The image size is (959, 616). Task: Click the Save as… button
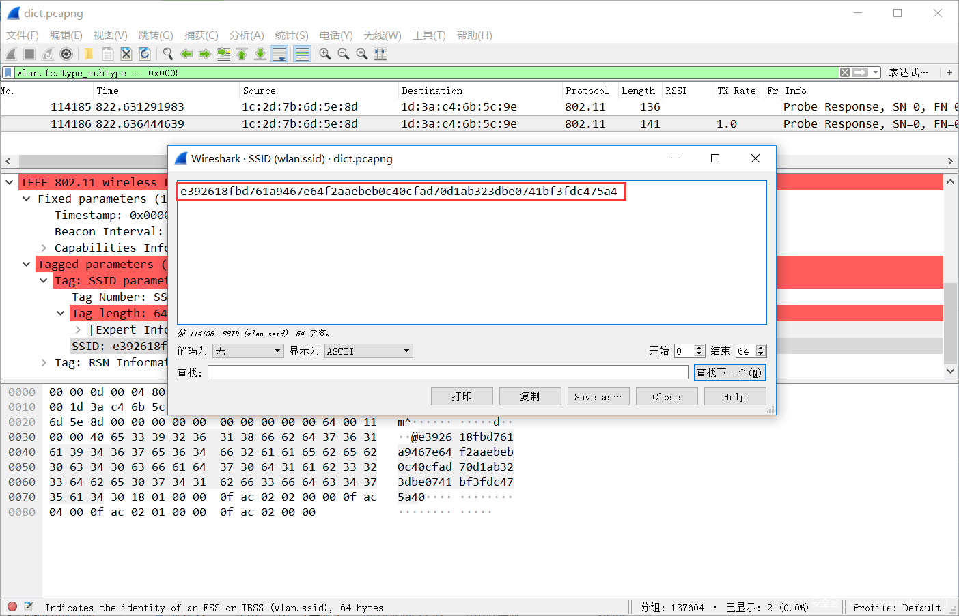click(598, 396)
